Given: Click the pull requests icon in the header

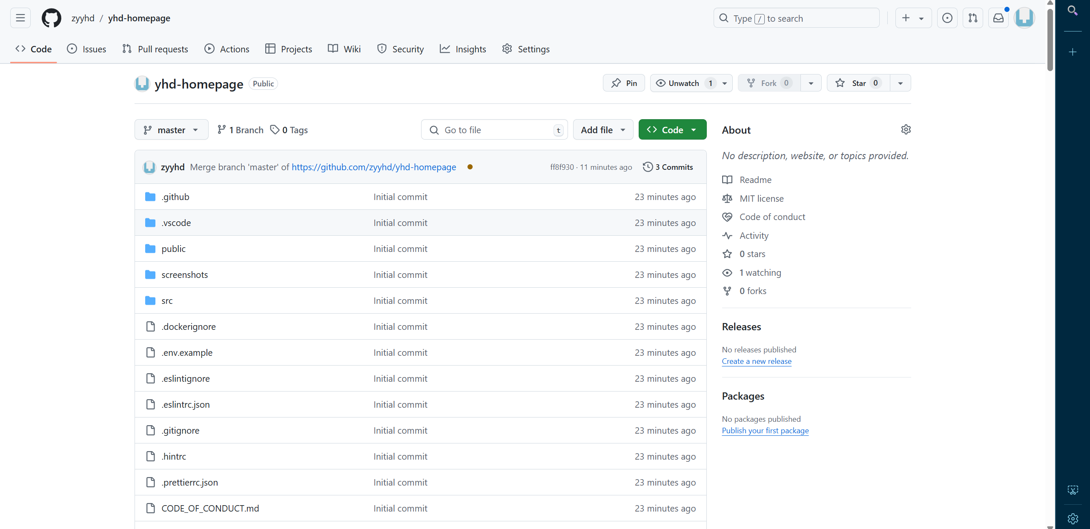Looking at the screenshot, I should [x=973, y=18].
